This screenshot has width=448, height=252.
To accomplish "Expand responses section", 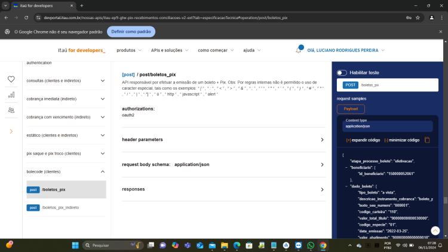I will tap(223, 189).
